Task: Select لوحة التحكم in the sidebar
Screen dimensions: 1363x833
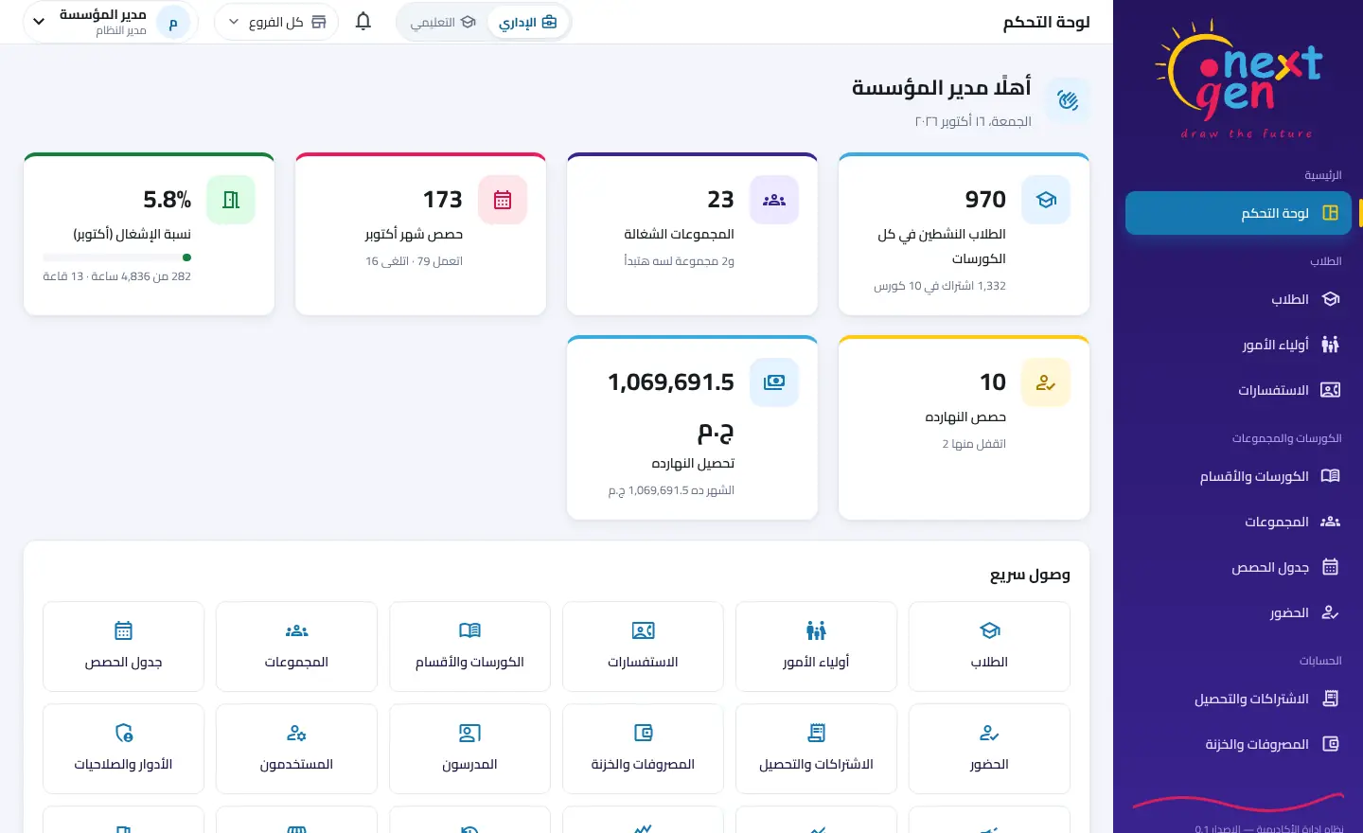Action: click(1238, 213)
